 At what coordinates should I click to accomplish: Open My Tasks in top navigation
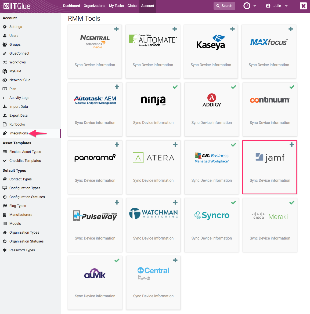pyautogui.click(x=116, y=6)
